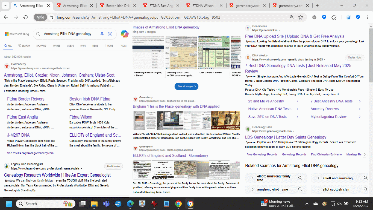Select the IMAGES search tab
373x210 pixels.
[x=57, y=46]
